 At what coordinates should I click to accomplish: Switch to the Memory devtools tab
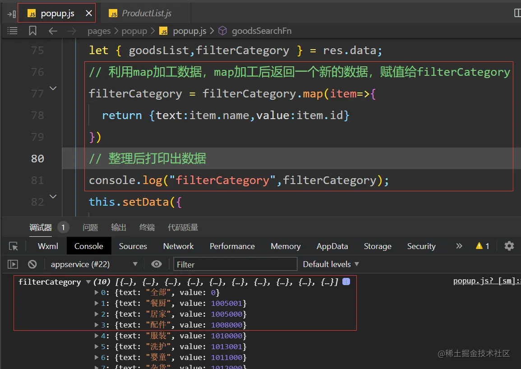(286, 246)
